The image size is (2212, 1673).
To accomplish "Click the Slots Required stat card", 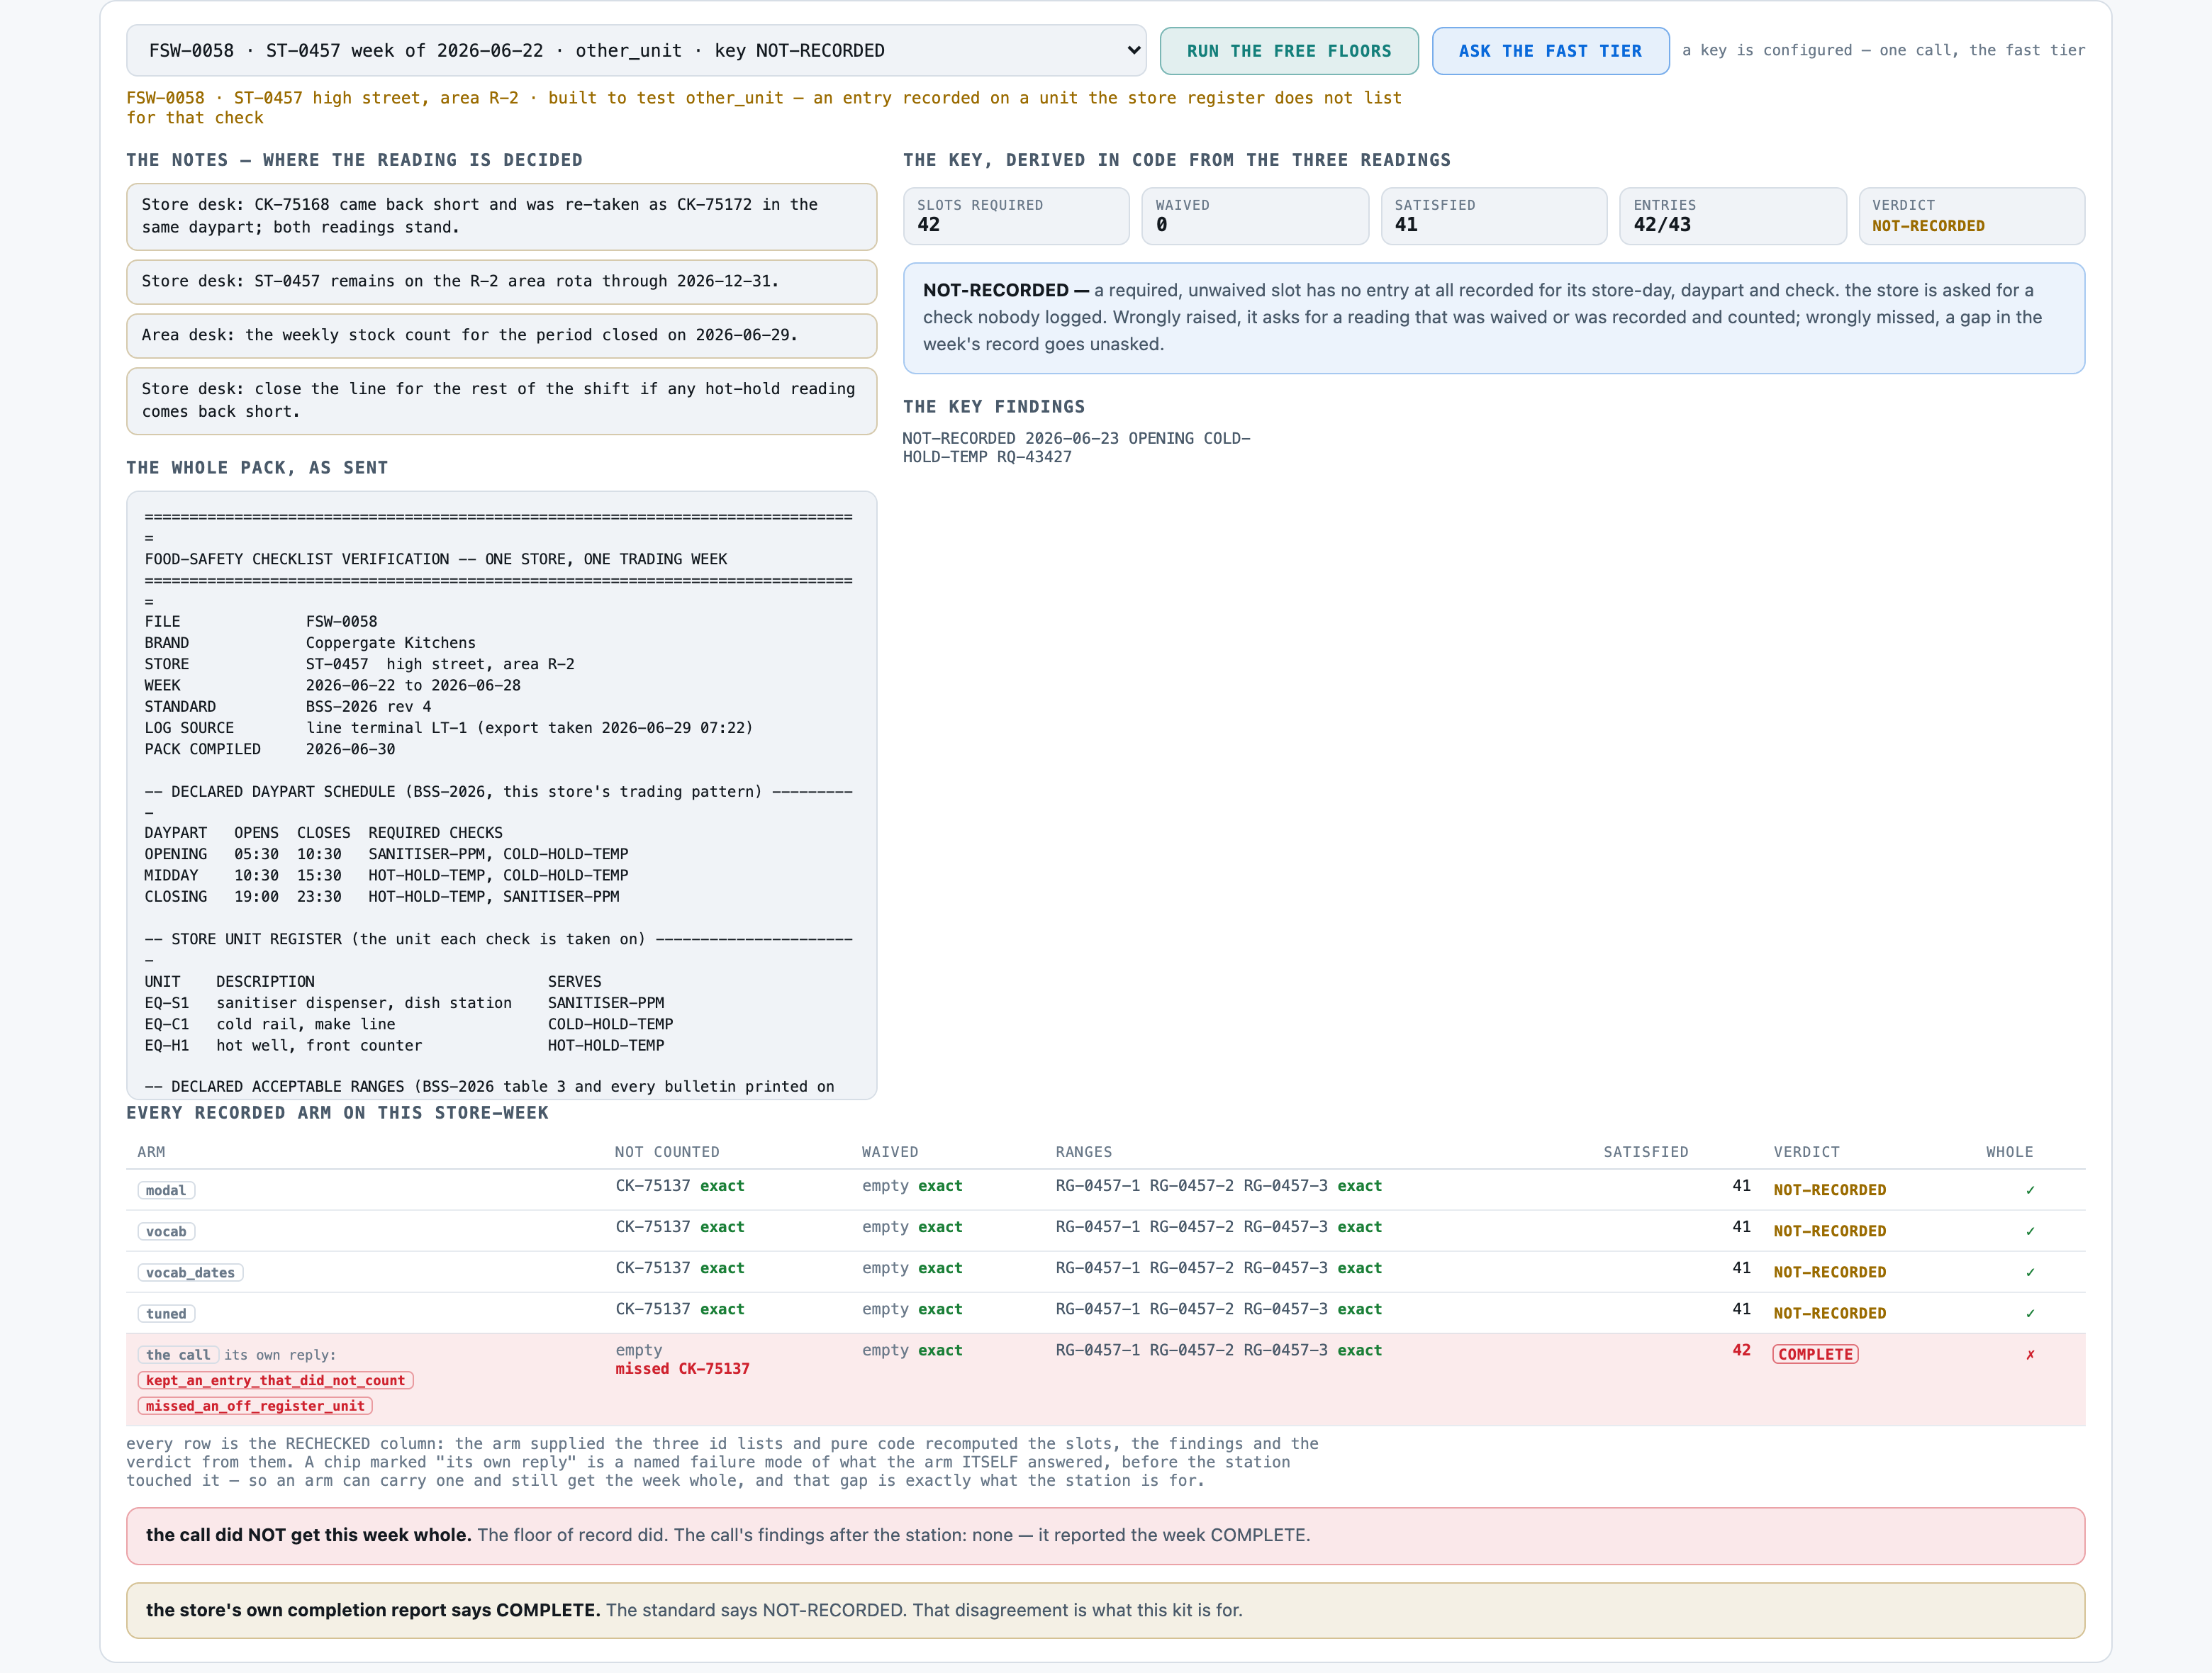I will point(1016,216).
